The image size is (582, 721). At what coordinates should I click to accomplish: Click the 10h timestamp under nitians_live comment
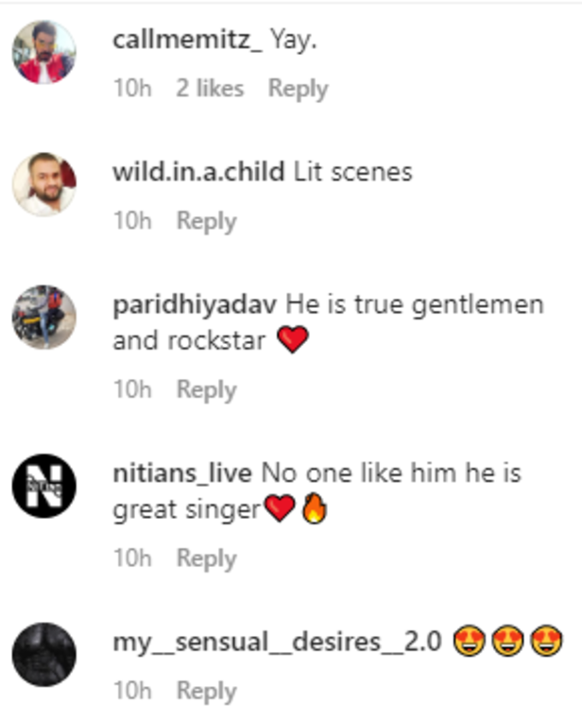coord(132,558)
